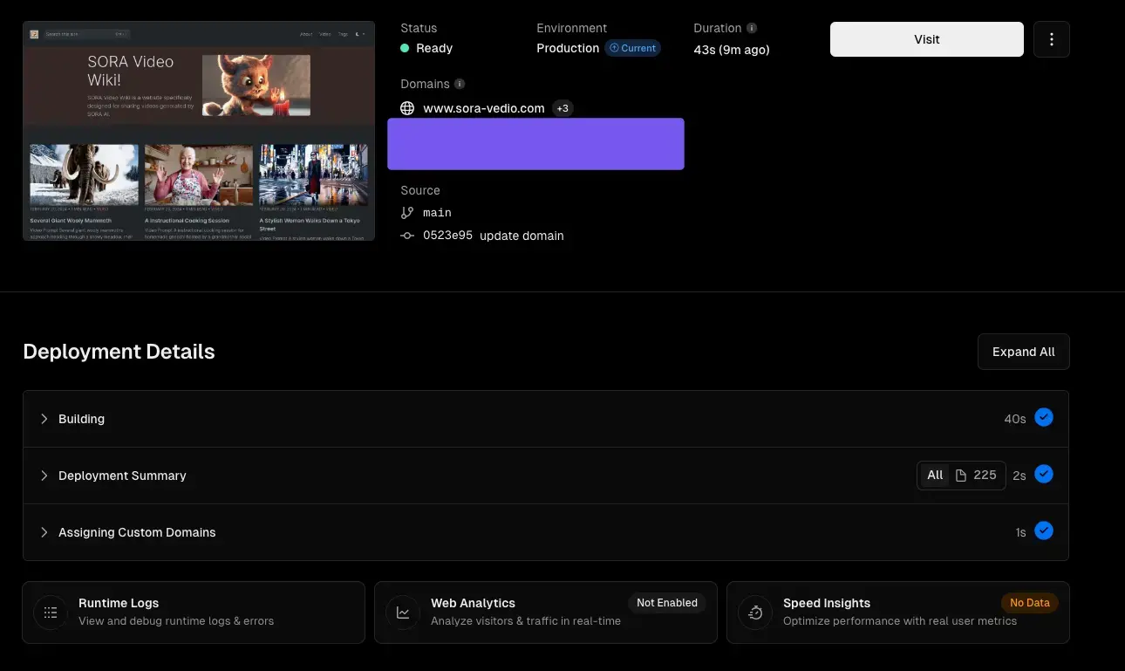Click the green Ready status dot
The width and height of the screenshot is (1125, 671).
(405, 48)
